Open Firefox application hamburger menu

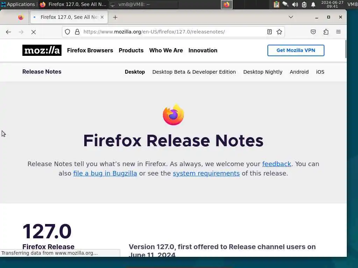338,32
